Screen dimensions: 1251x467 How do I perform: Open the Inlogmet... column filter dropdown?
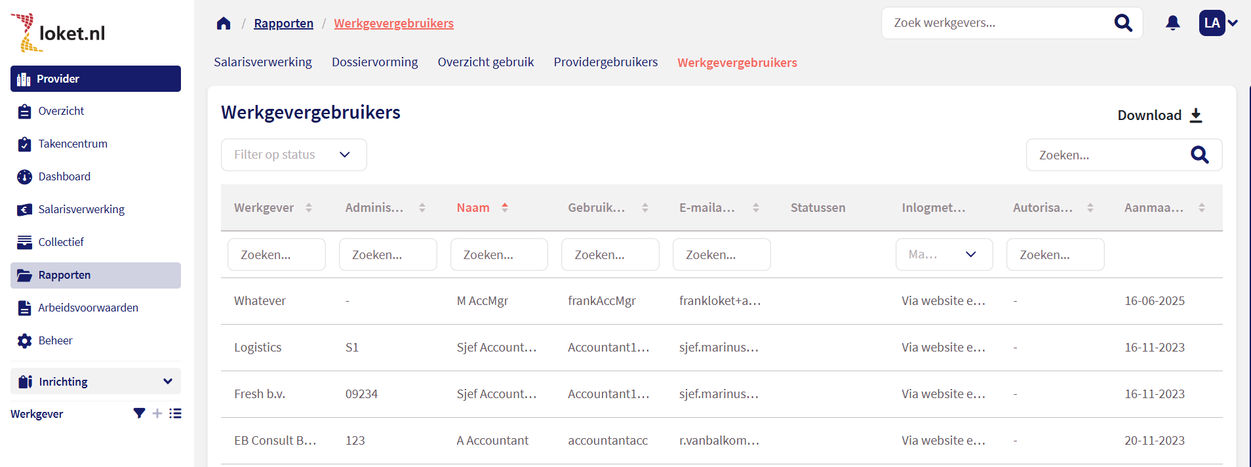[943, 254]
